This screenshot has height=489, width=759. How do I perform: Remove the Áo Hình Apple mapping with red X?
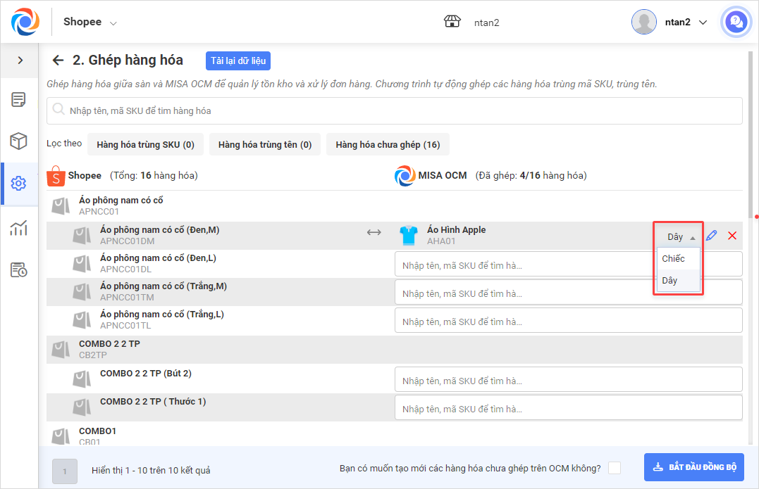[x=732, y=236]
